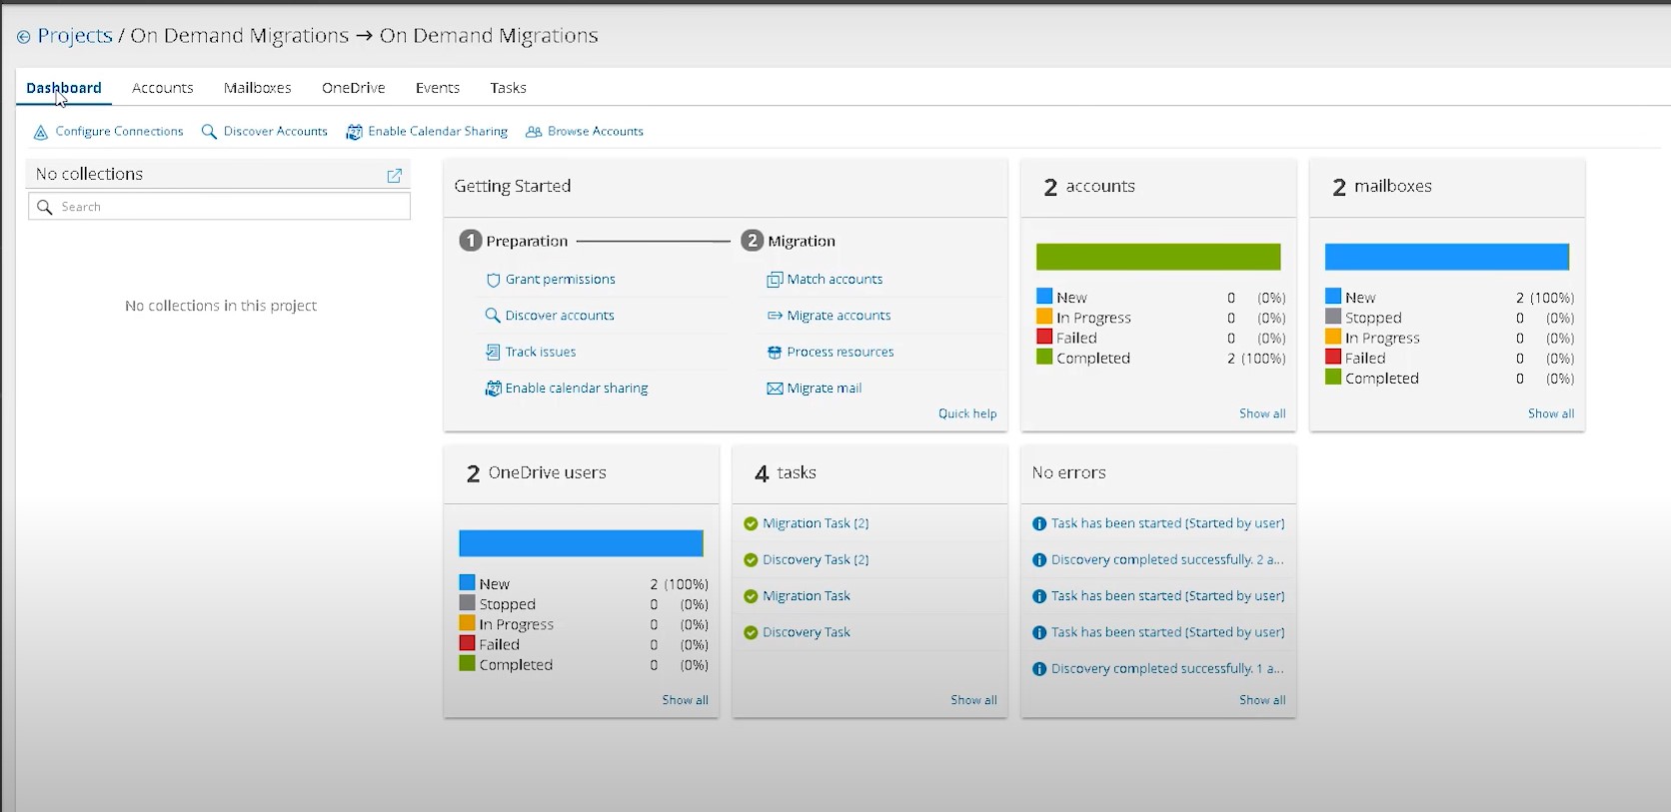1671x812 pixels.
Task: Open Migration Task (2) in tasks tile
Action: click(x=816, y=523)
